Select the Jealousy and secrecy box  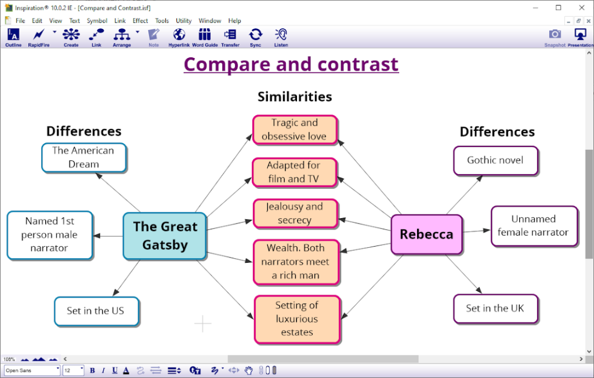pyautogui.click(x=295, y=214)
